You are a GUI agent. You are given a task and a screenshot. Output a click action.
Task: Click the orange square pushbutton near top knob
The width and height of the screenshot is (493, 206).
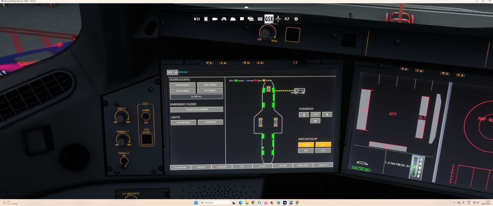pyautogui.click(x=293, y=34)
